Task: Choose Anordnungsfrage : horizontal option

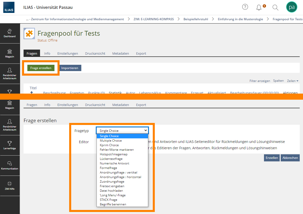Action: click(122, 177)
